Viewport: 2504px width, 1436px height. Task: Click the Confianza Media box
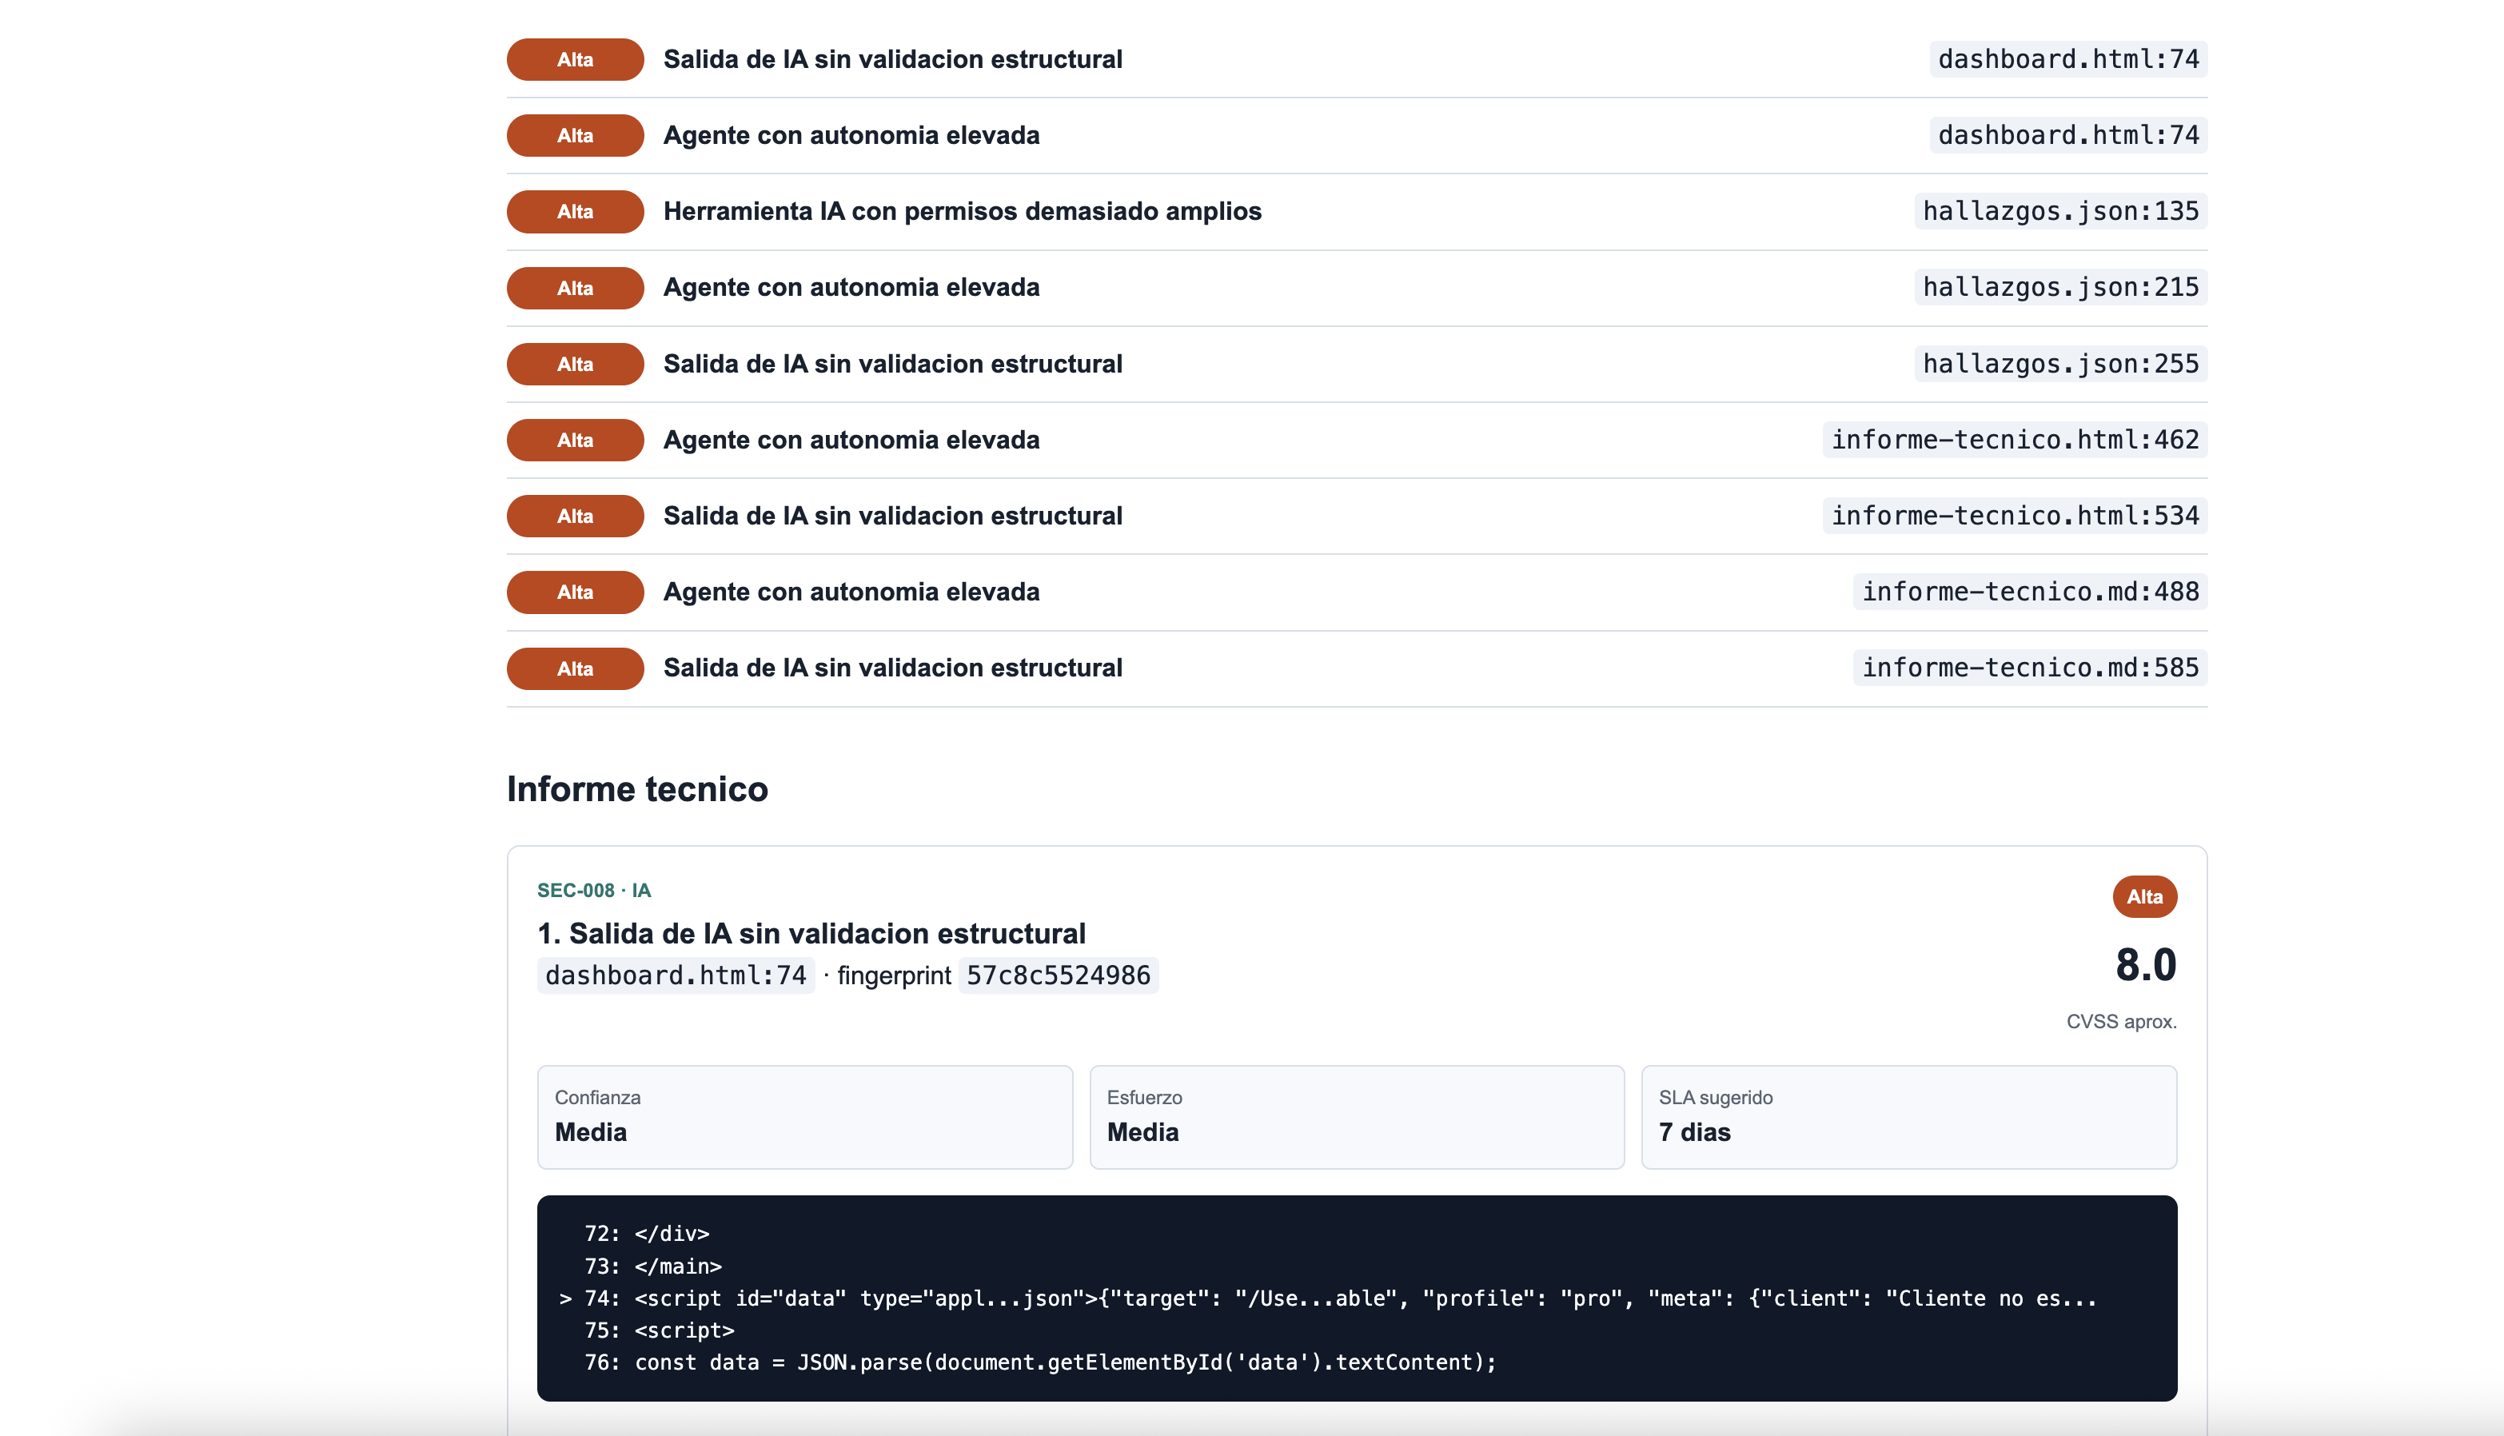tap(805, 1118)
